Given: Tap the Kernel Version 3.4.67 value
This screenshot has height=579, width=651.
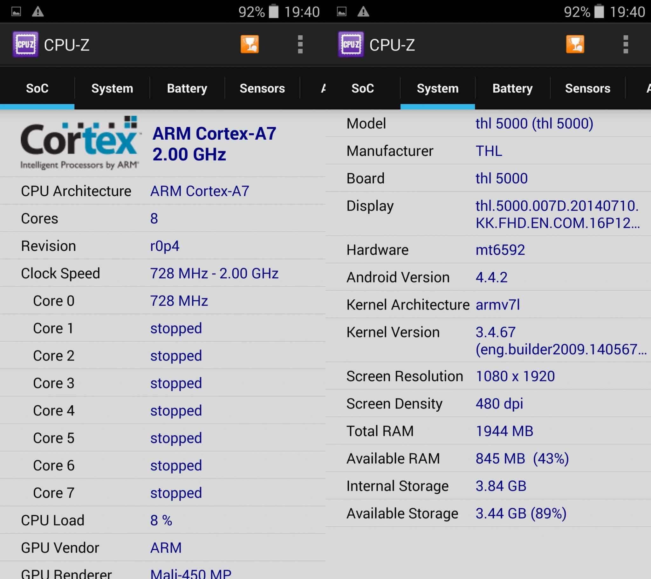Looking at the screenshot, I should (x=561, y=340).
